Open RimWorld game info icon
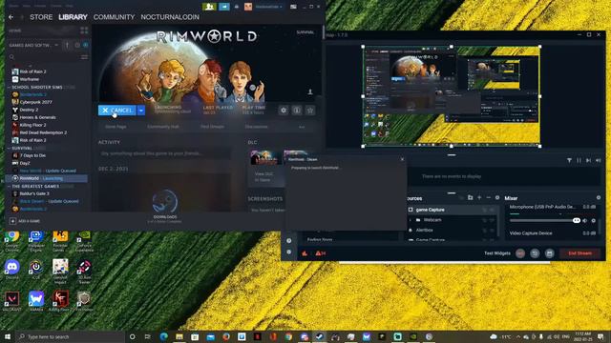611x343 pixels. (297, 111)
